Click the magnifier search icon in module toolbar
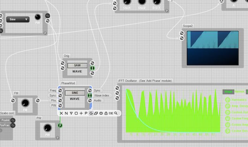This screenshot has width=248, height=147. 116,113
